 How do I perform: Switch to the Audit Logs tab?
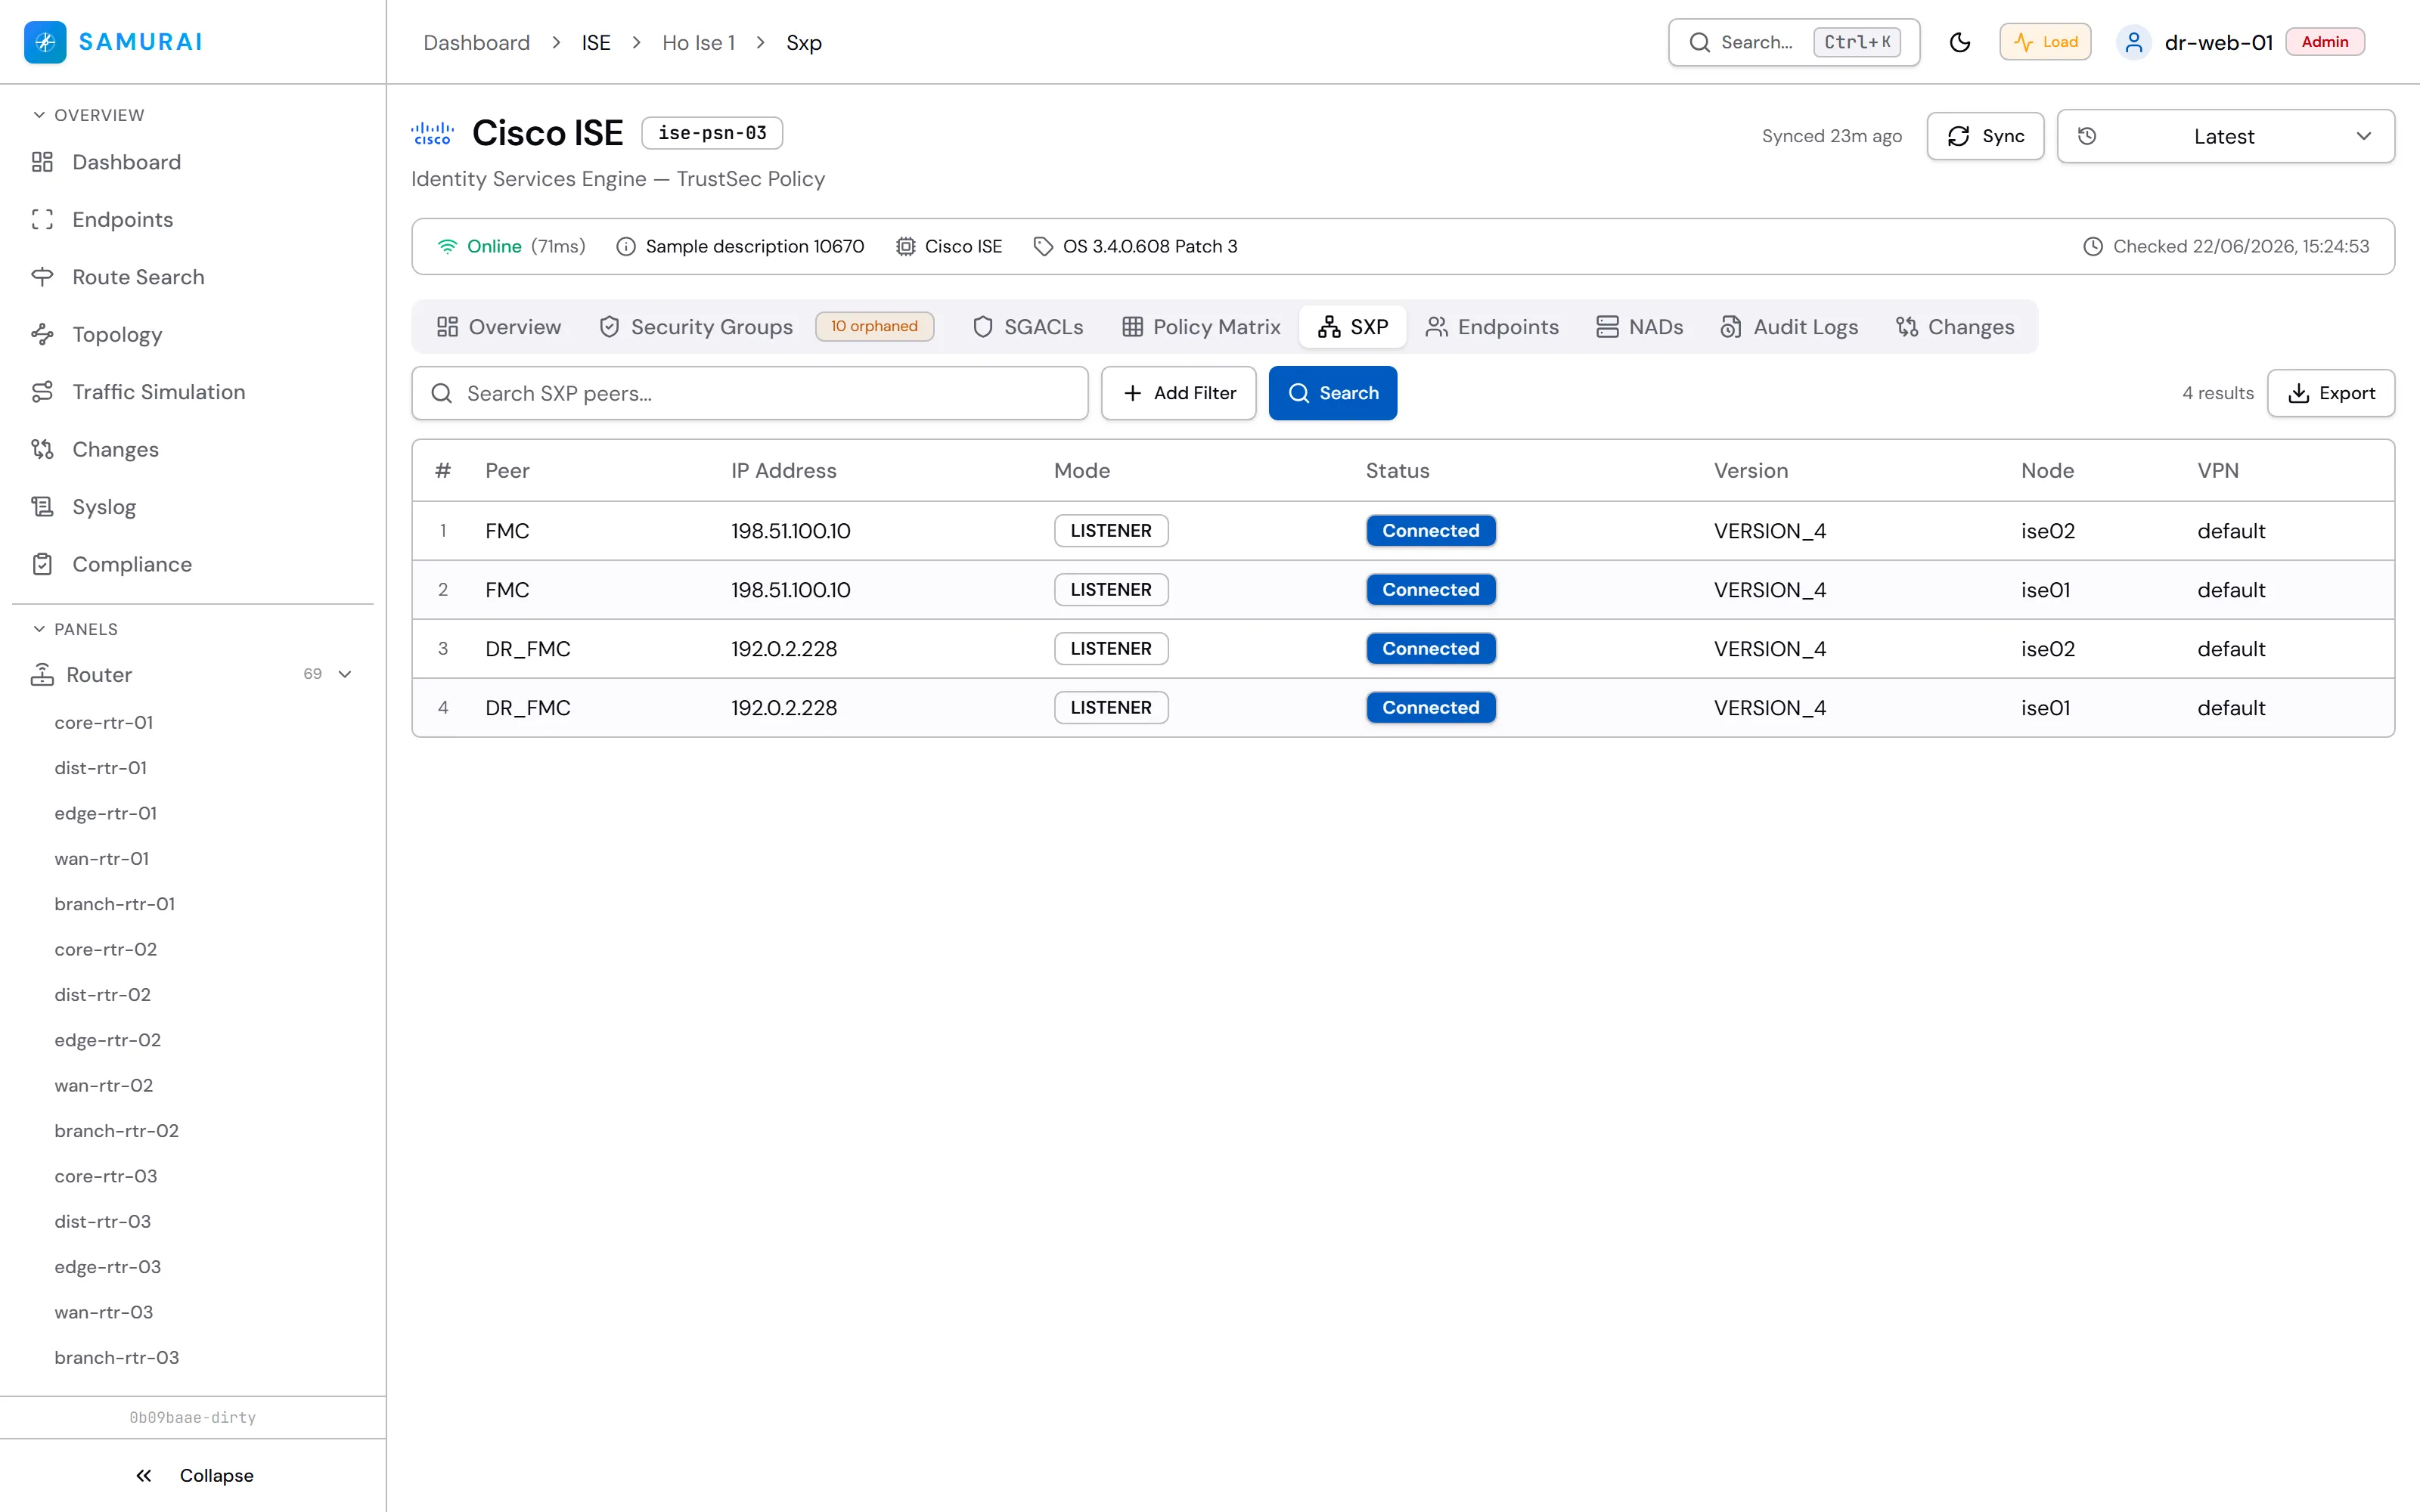(1790, 327)
